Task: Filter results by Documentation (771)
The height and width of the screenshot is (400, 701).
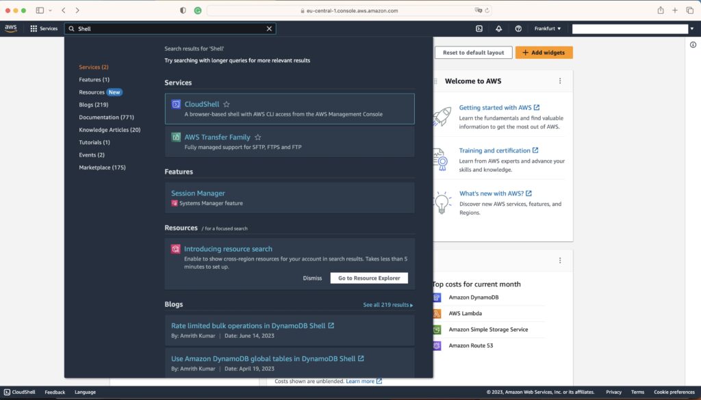Action: [106, 117]
